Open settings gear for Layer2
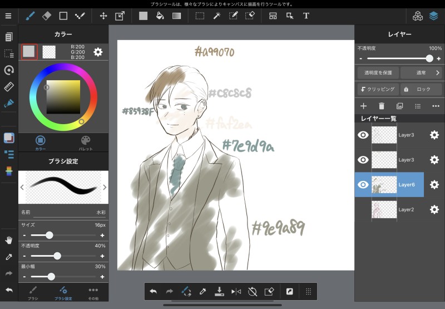This screenshot has width=445, height=309. coord(434,209)
